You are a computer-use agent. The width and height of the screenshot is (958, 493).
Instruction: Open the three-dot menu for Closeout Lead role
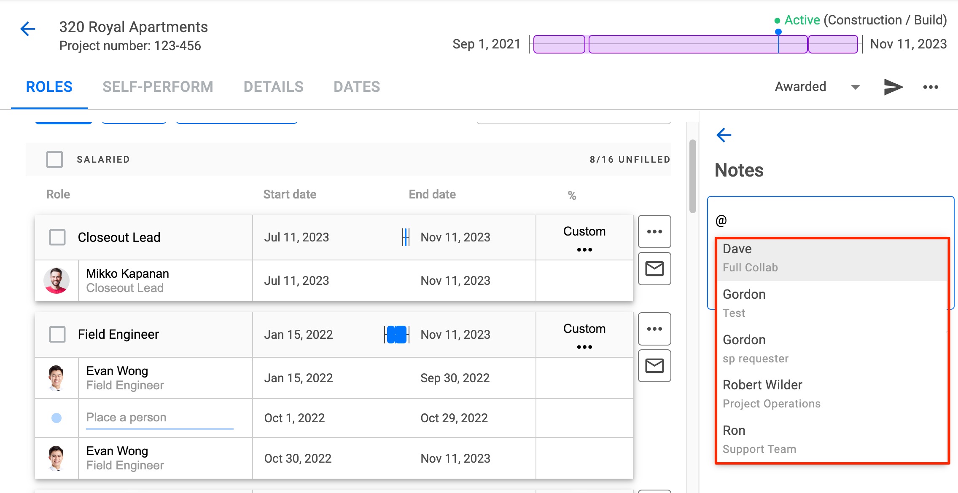(x=654, y=231)
